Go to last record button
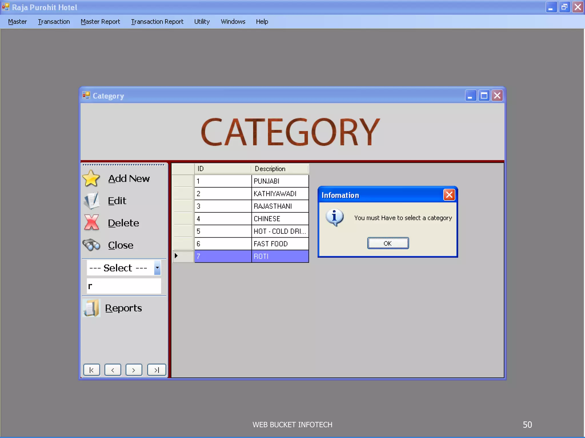 [x=157, y=370]
